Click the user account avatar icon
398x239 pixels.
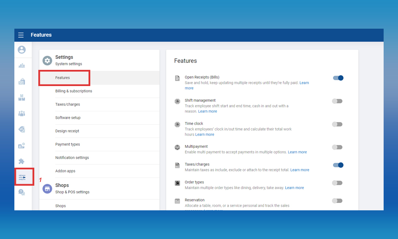click(22, 50)
